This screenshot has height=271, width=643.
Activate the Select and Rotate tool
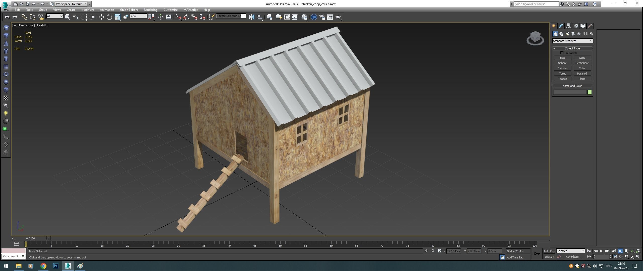click(109, 17)
